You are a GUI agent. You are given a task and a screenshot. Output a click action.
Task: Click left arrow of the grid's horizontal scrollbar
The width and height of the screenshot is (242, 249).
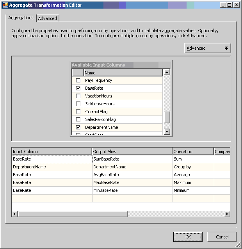click(15, 214)
